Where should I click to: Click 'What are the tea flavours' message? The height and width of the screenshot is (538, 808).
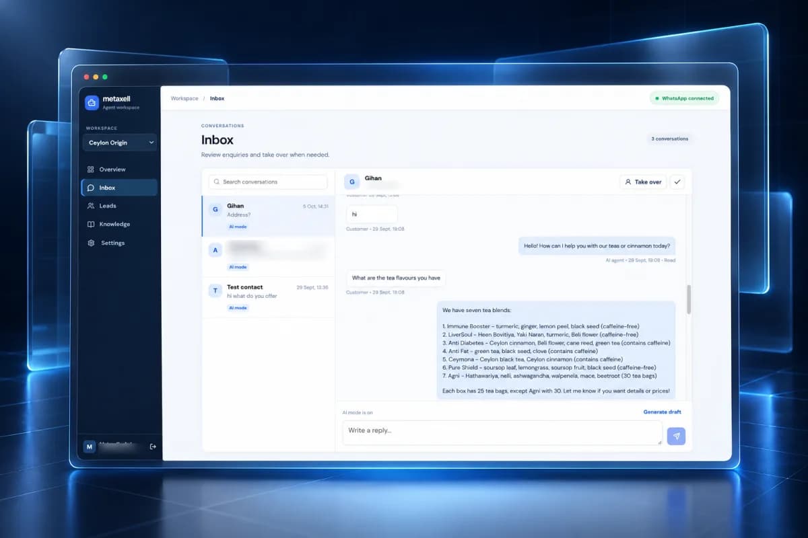[396, 278]
